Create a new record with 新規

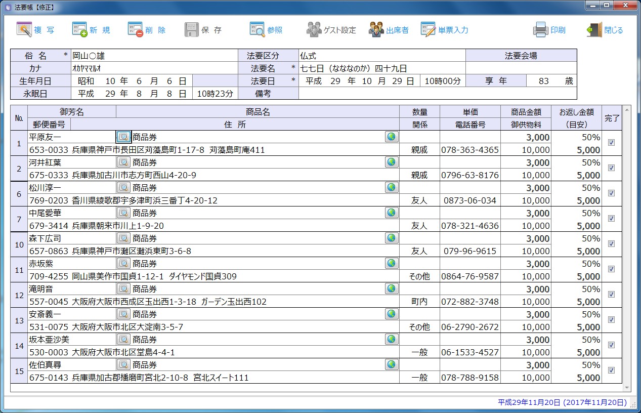click(80, 30)
